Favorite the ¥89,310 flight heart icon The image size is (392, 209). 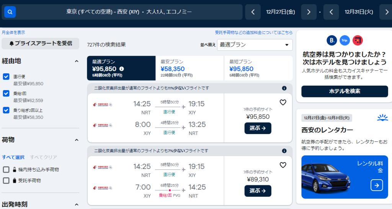tap(283, 165)
